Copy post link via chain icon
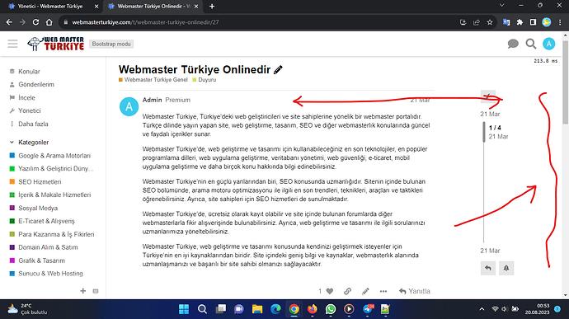Image resolution: width=569 pixels, height=319 pixels. (x=347, y=291)
